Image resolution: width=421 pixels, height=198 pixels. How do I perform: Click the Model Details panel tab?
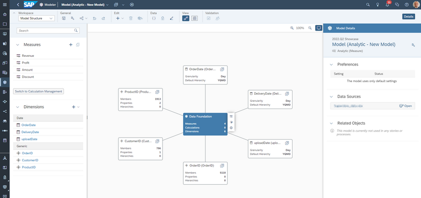click(x=372, y=28)
